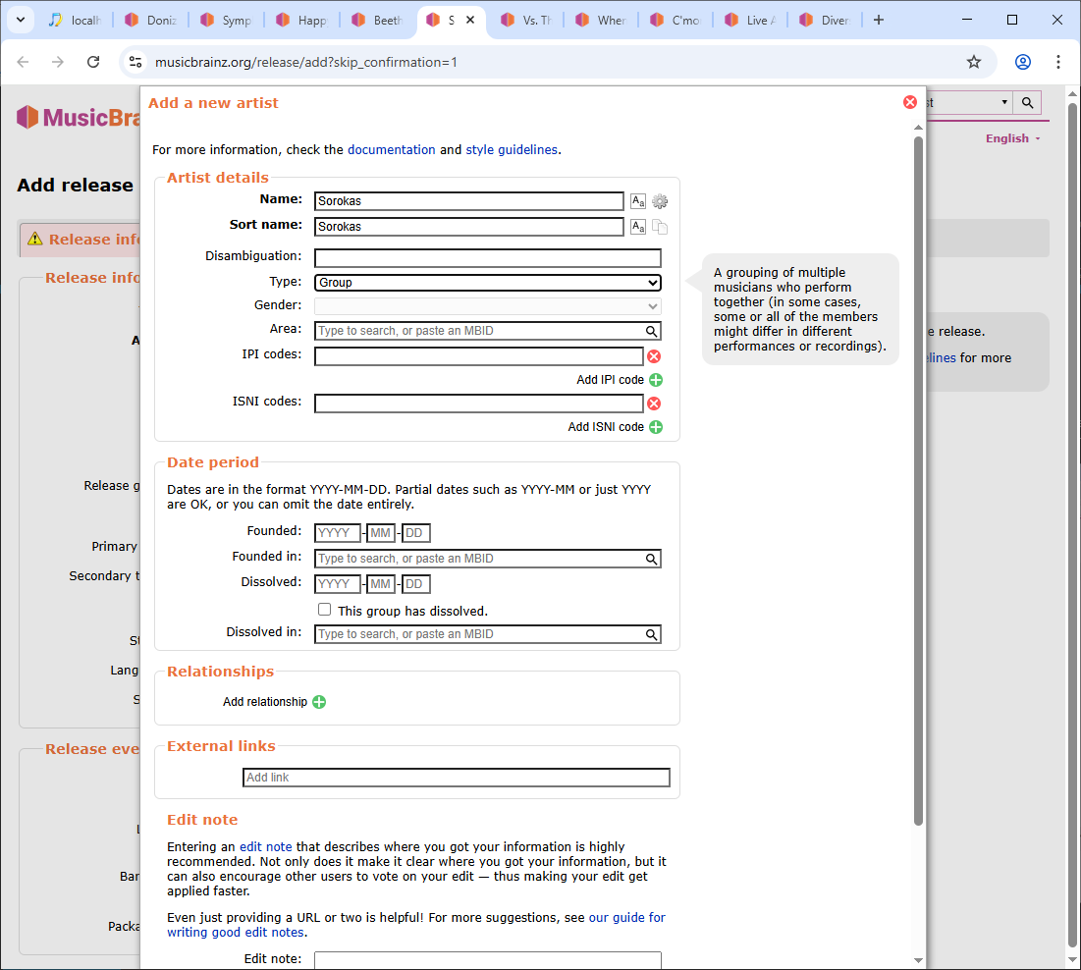Switch to the Doniz tab
Image resolution: width=1081 pixels, height=970 pixels.
(x=150, y=20)
